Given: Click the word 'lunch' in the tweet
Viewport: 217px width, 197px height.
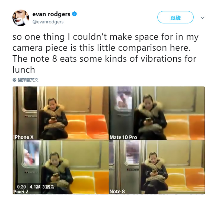Looking at the screenshot, I should (24, 69).
